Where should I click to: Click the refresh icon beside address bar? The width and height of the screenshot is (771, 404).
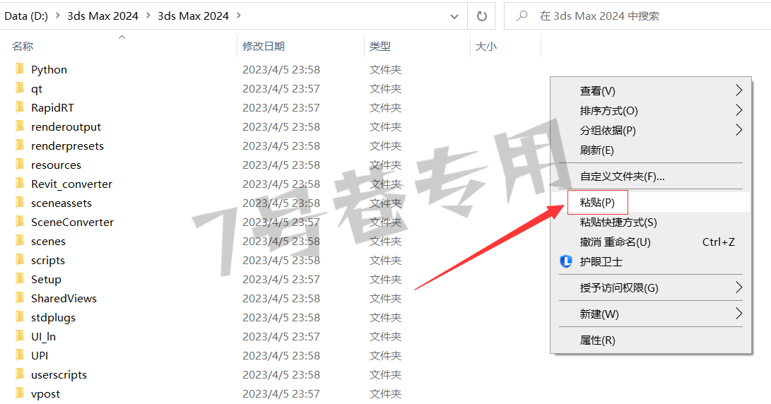(482, 16)
